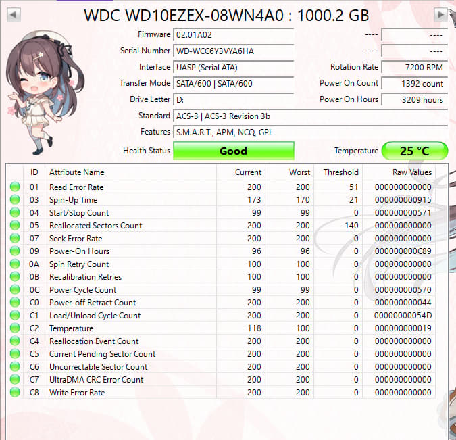Click status icon for Reallocated Sectors Count
This screenshot has width=456, height=440.
15,225
